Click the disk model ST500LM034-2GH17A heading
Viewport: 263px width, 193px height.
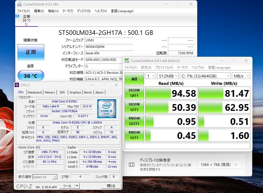pos(106,33)
